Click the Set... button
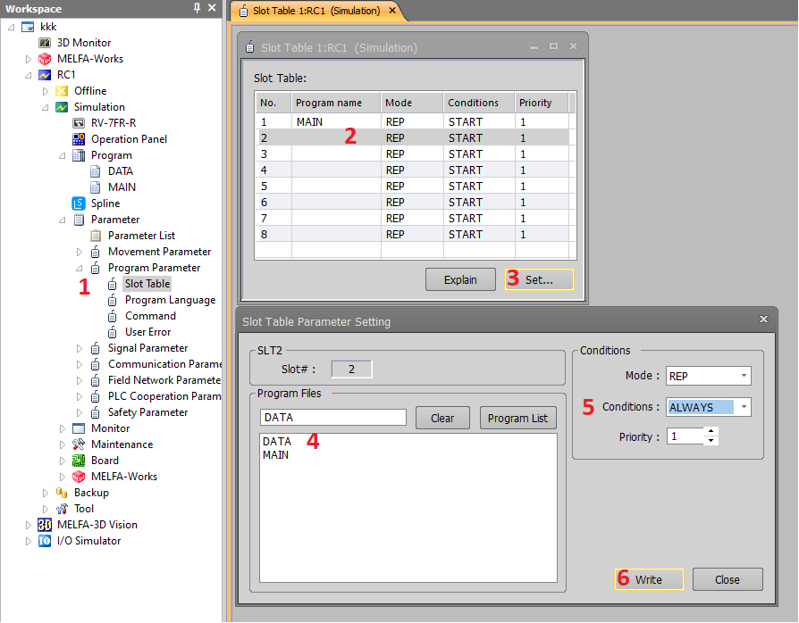The width and height of the screenshot is (799, 623). point(539,280)
